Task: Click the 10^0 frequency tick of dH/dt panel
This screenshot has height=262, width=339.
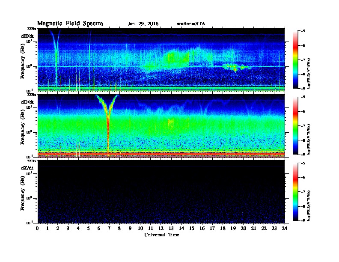Action: pyautogui.click(x=29, y=66)
